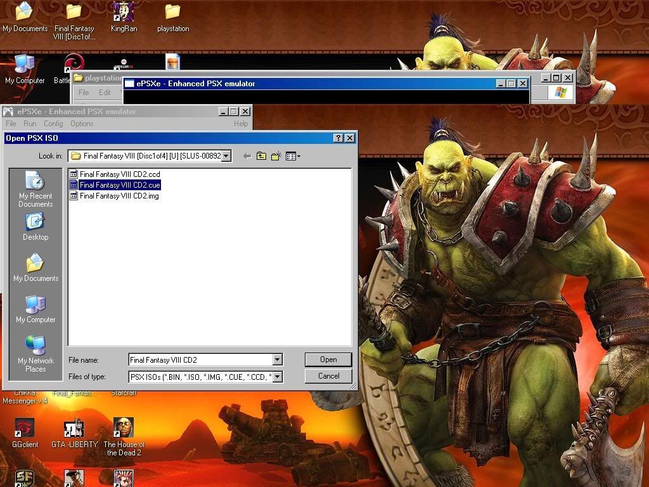Screen dimensions: 649x487
Task: Choose My Computer in the dialog places bar
Action: coord(35,309)
